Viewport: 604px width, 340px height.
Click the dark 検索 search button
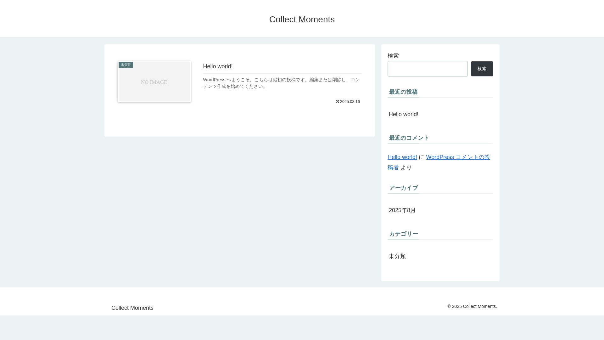click(x=482, y=69)
